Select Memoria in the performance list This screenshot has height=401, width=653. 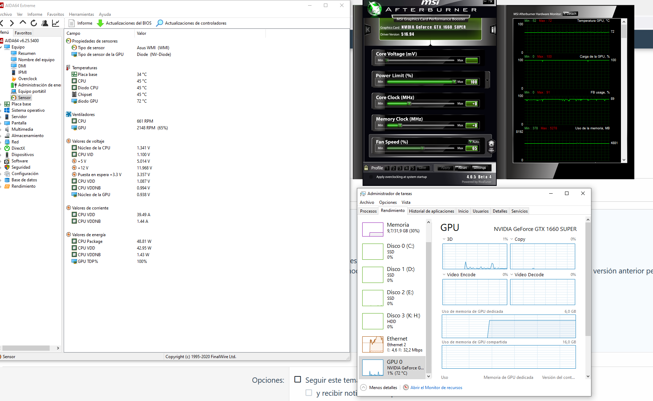tap(392, 229)
